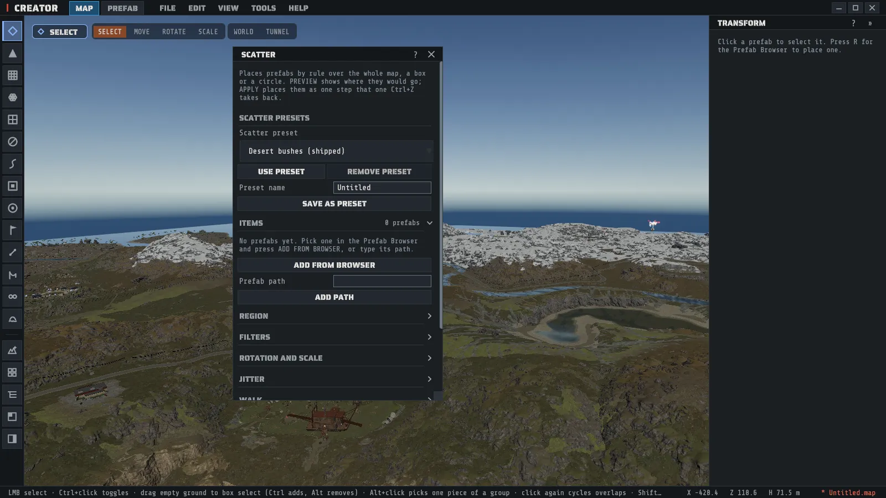Expand the JITTER section
Screen dimensions: 886x498
pos(335,379)
